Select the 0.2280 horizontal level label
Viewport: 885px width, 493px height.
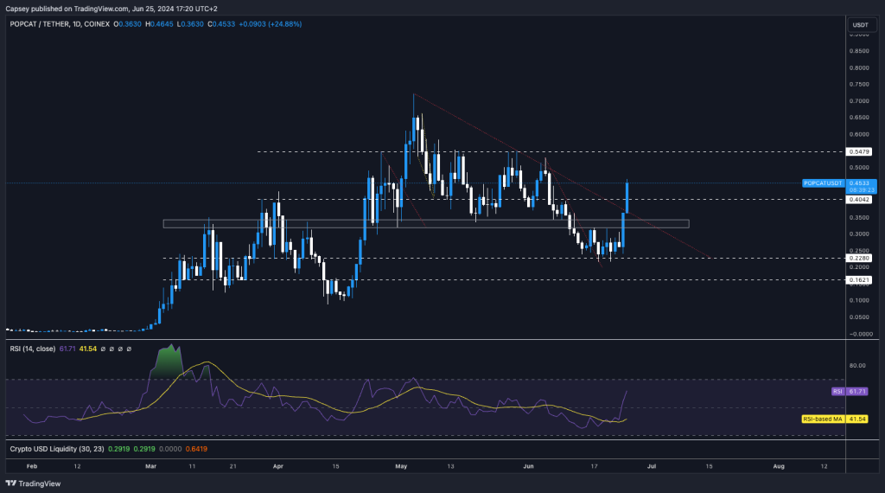click(x=859, y=258)
